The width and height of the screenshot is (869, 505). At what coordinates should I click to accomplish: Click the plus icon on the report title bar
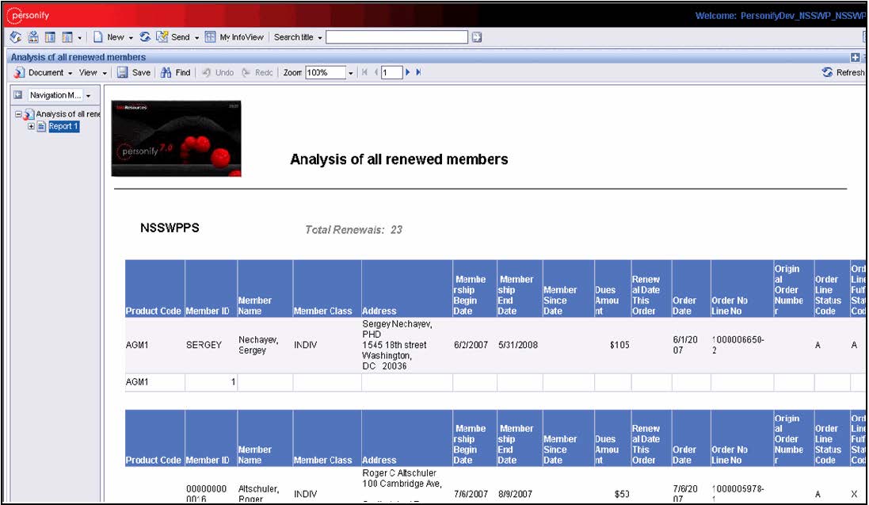855,57
